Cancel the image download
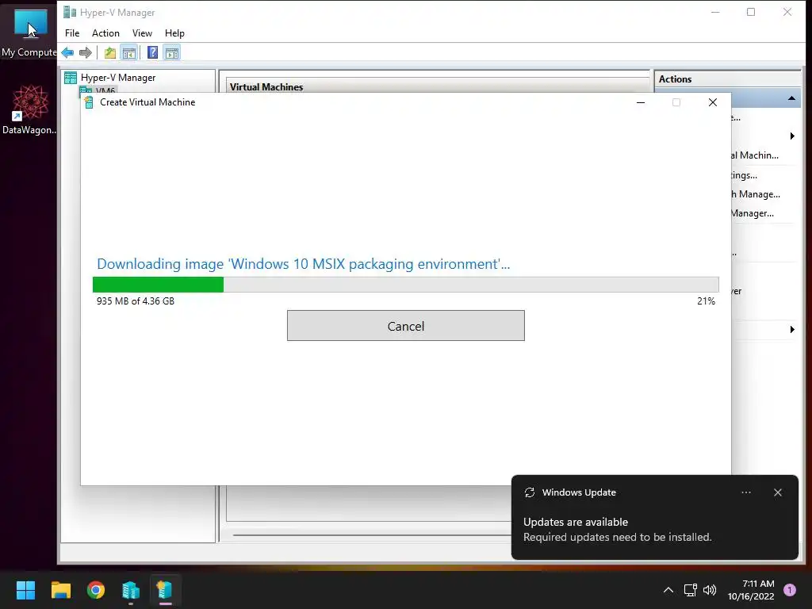 pos(406,326)
